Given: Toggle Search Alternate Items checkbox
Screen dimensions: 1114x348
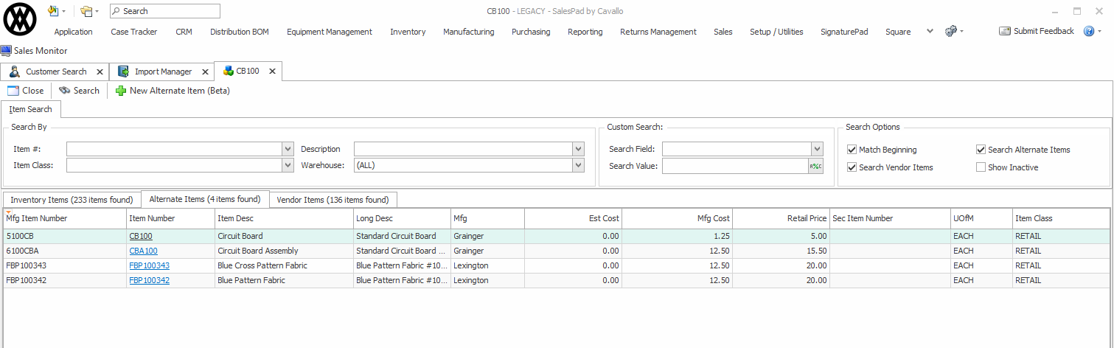Looking at the screenshot, I should coord(981,150).
